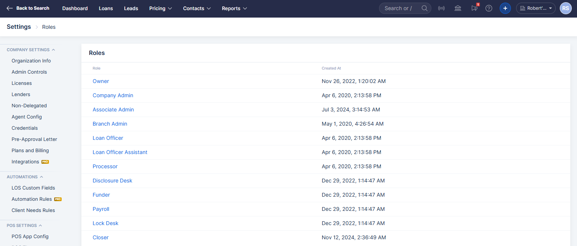Viewport: 577px width, 246px height.
Task: Go to the Loans tab
Action: click(x=106, y=8)
